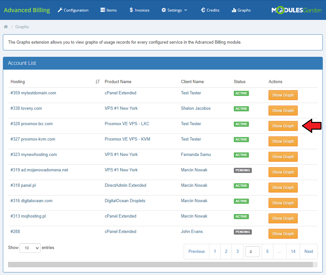Click the euro Credits icon

point(203,10)
